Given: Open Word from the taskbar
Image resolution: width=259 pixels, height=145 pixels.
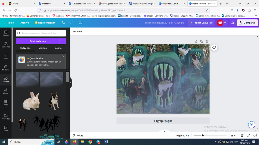Looking at the screenshot, I should (x=106, y=142).
